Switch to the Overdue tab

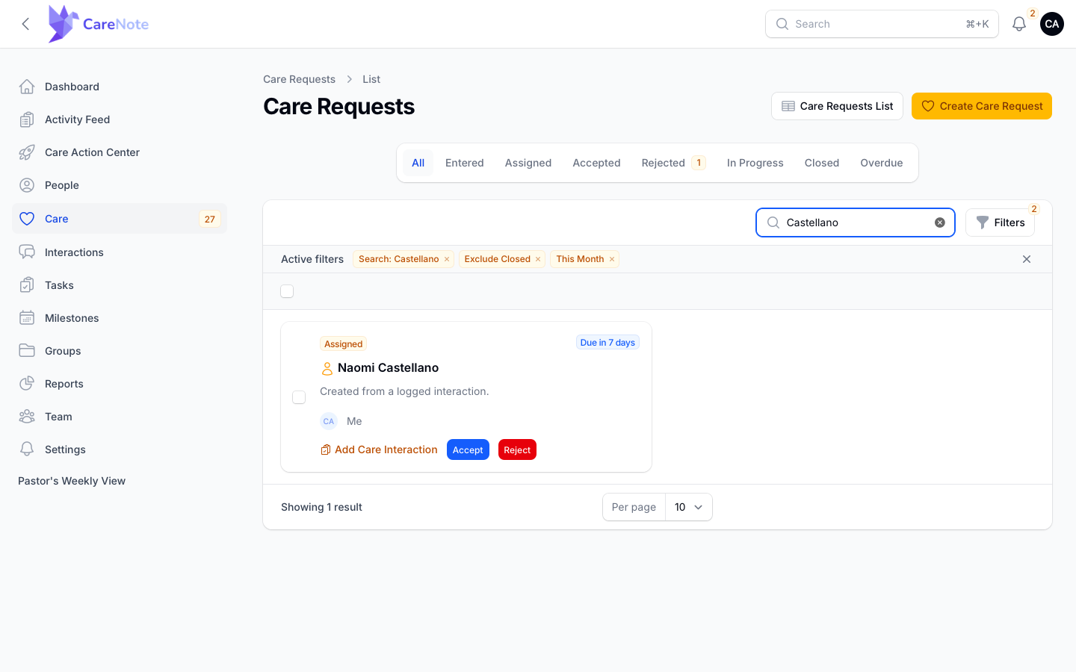(x=882, y=163)
